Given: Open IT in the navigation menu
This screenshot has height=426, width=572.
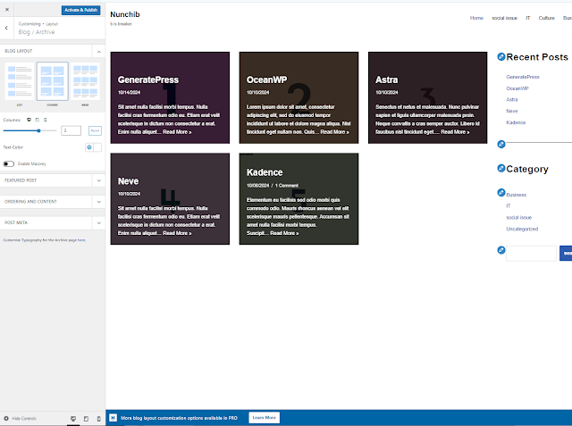Looking at the screenshot, I should point(528,18).
